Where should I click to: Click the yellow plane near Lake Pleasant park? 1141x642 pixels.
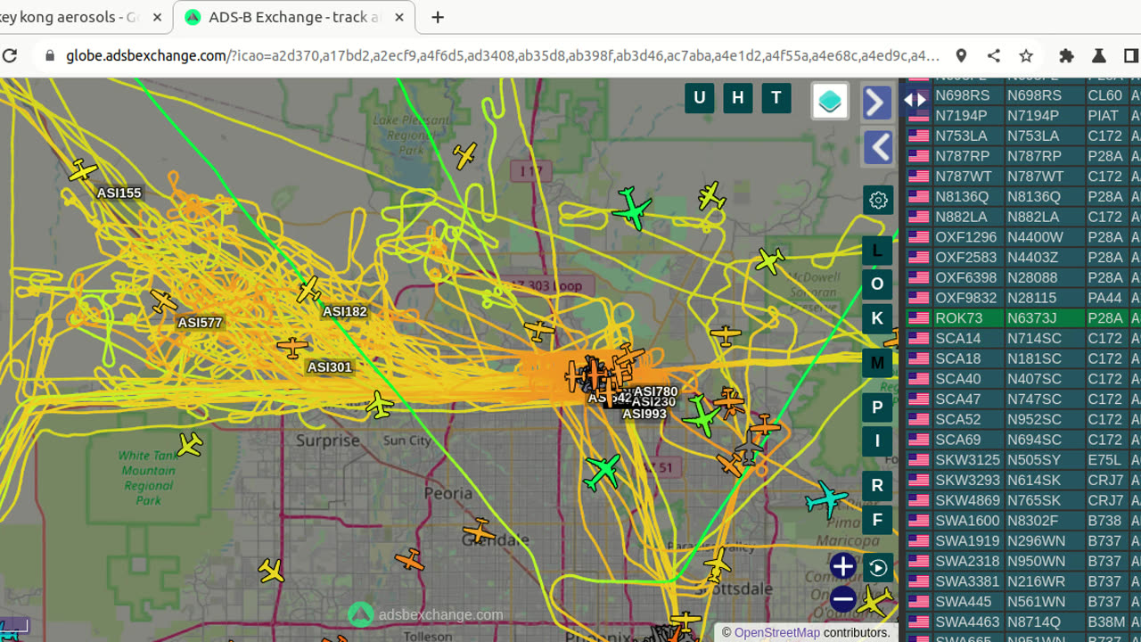pyautogui.click(x=464, y=155)
